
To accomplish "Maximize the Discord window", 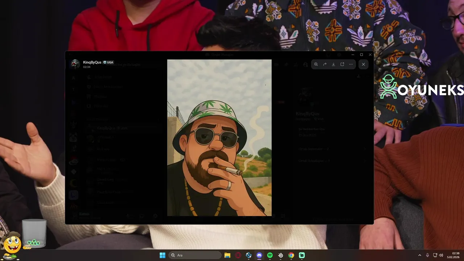I will click(361, 55).
